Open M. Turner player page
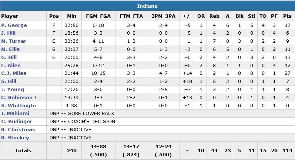The height and width of the screenshot is (160, 295). tap(13, 41)
